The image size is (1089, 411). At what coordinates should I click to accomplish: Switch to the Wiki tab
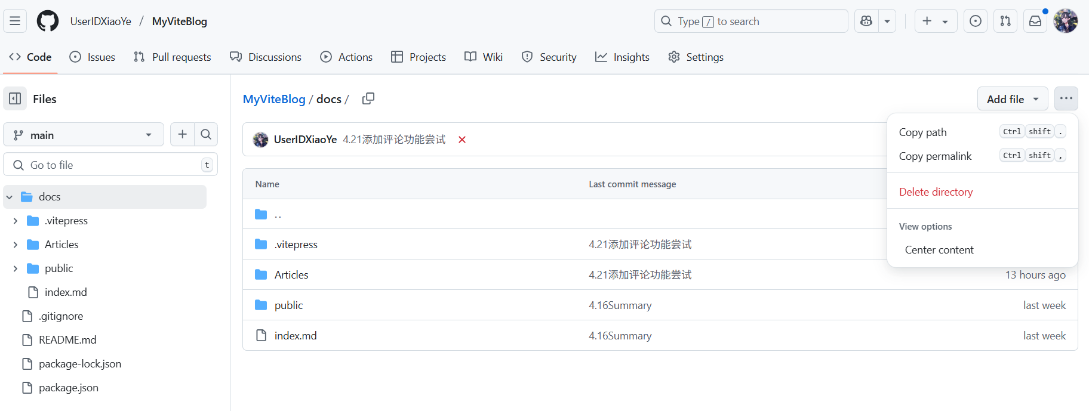pyautogui.click(x=484, y=57)
